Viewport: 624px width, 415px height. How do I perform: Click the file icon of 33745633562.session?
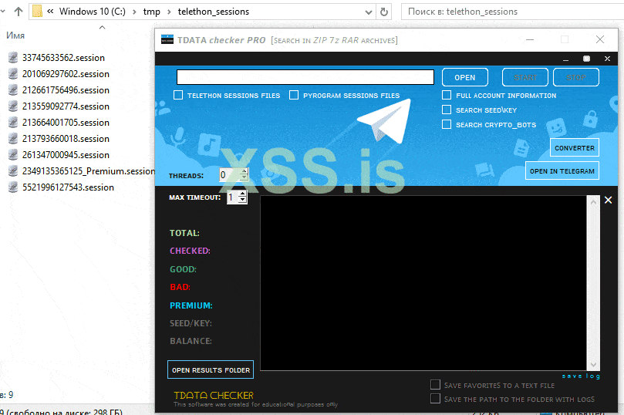pyautogui.click(x=13, y=58)
